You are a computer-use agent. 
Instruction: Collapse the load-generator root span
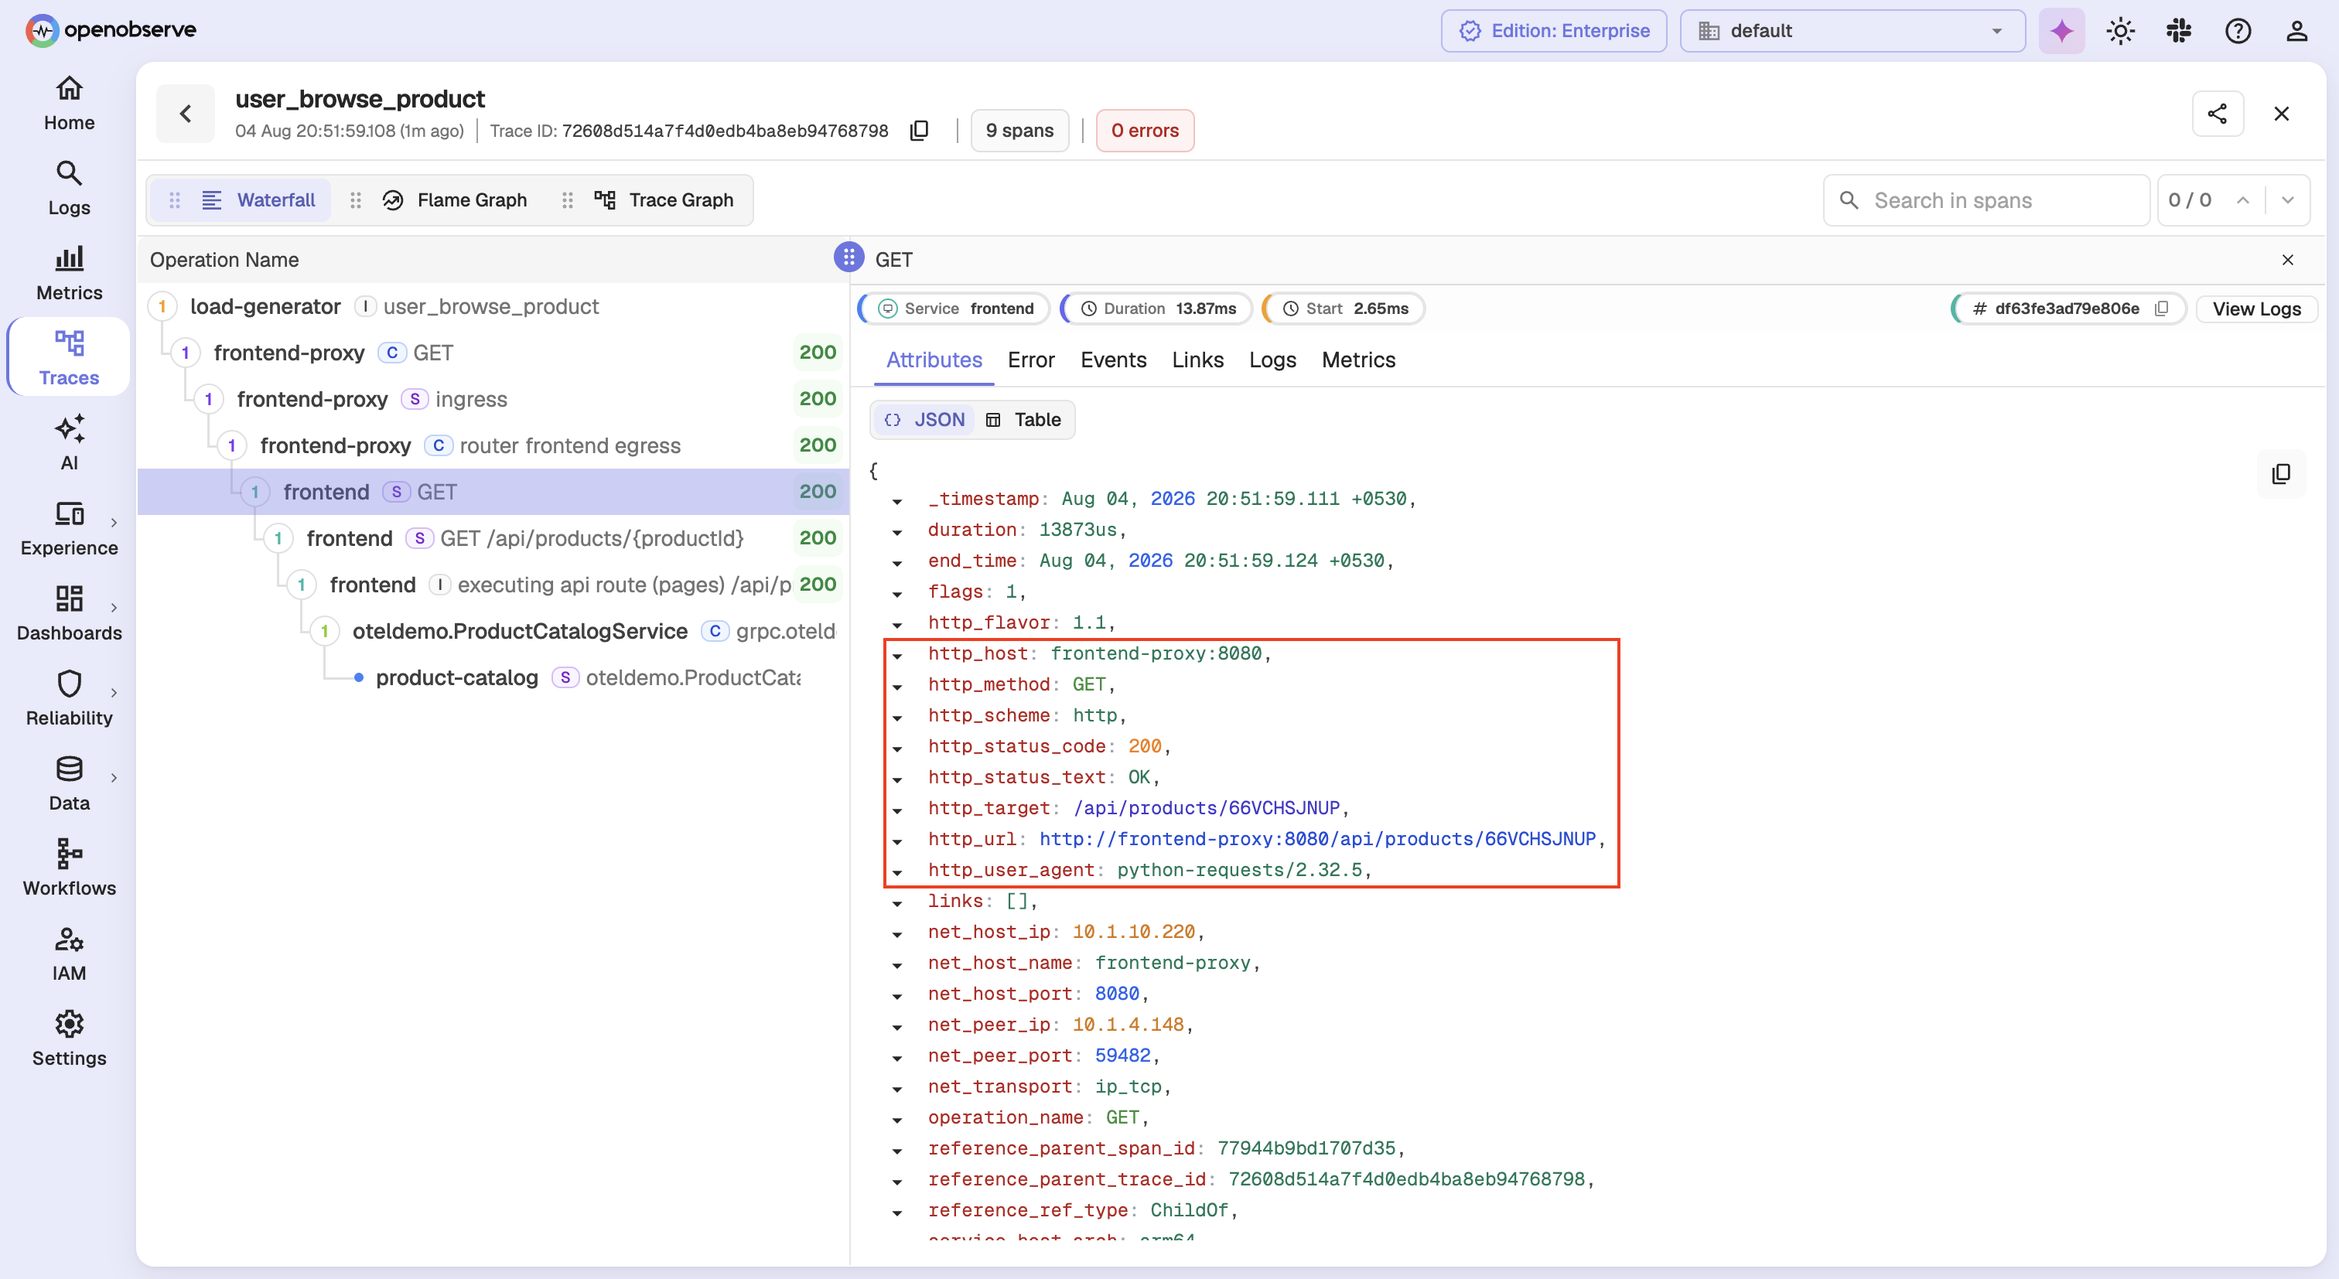pos(162,307)
